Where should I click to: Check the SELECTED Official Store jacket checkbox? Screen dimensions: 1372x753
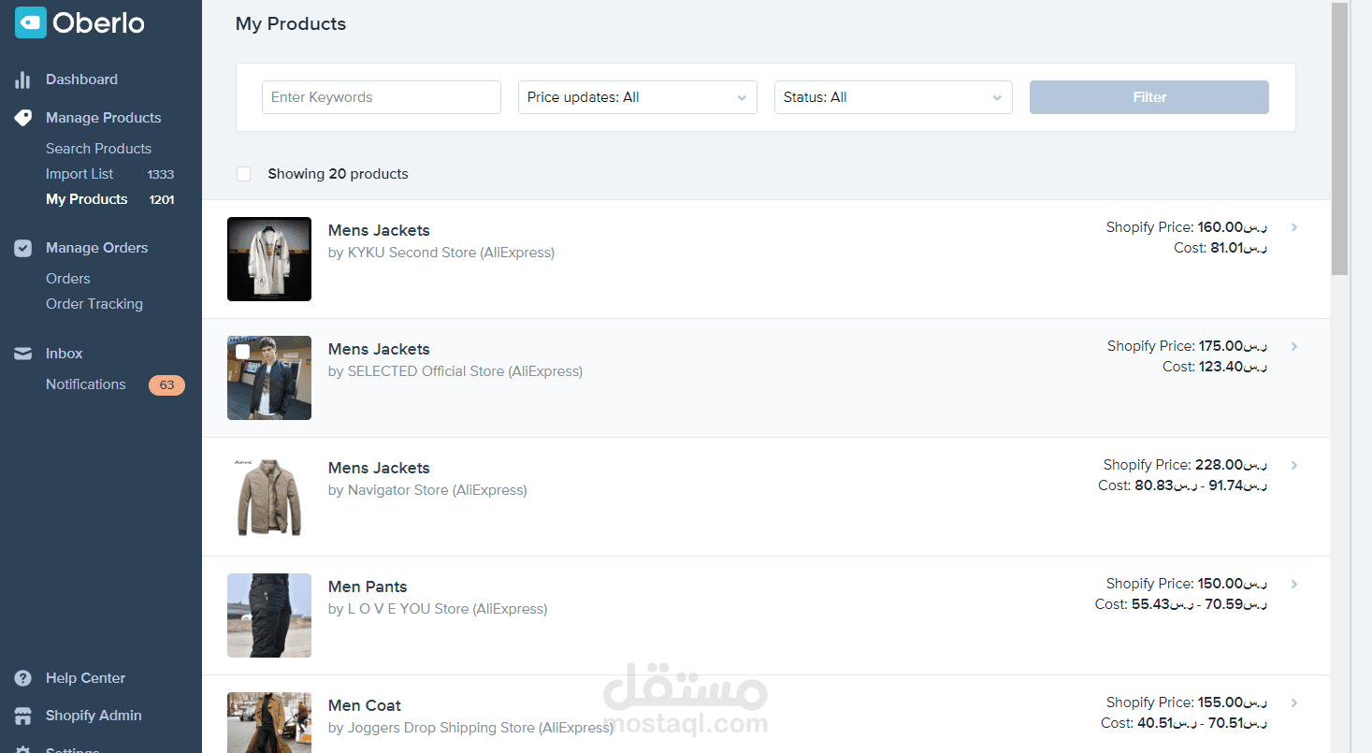243,351
